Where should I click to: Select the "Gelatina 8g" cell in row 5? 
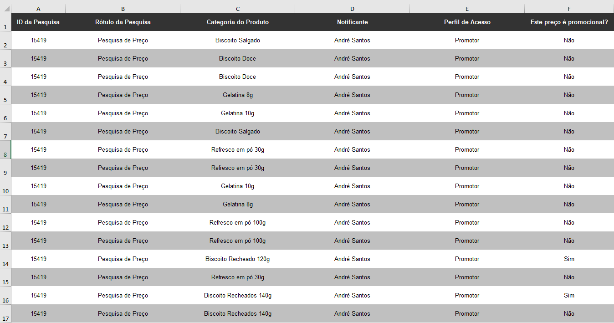point(238,95)
